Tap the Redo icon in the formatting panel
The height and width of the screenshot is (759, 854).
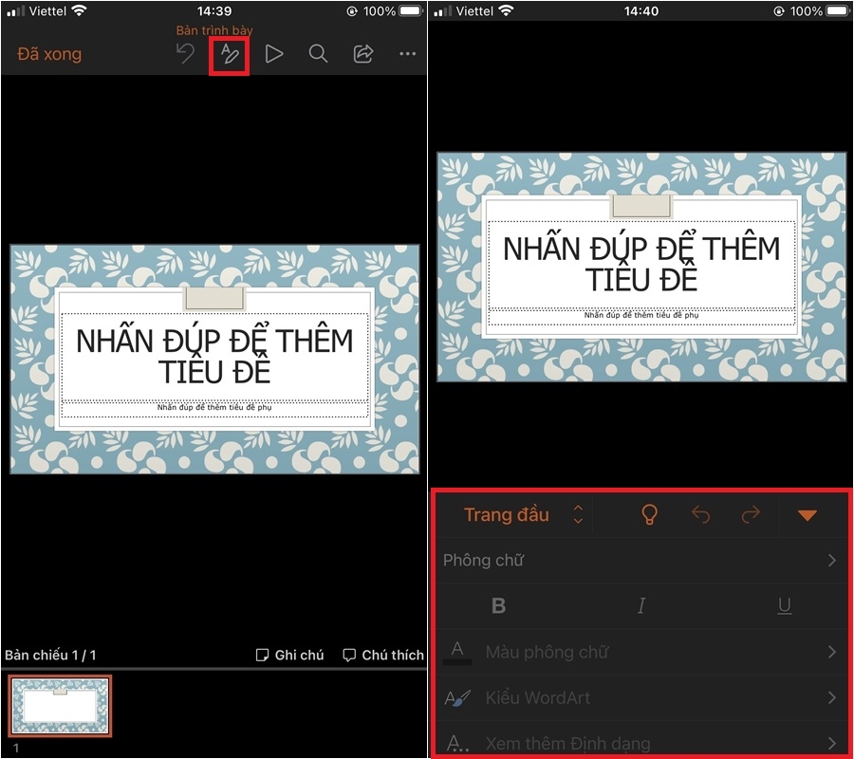(751, 514)
